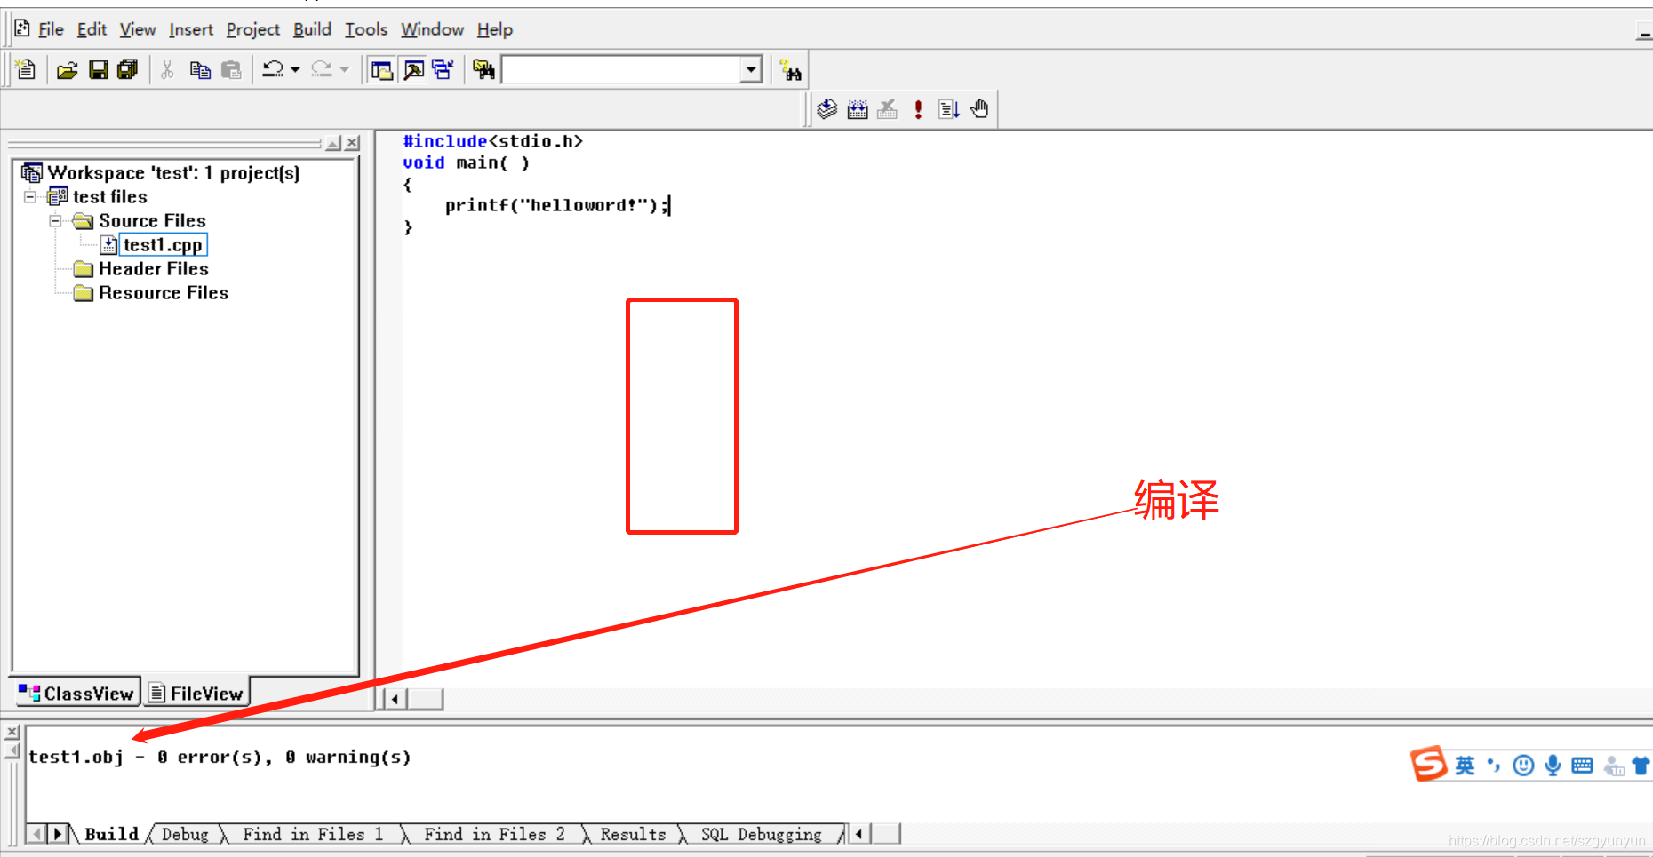Viewport: 1653px width, 857px height.
Task: Click the Cut scissors icon
Action: click(x=167, y=69)
